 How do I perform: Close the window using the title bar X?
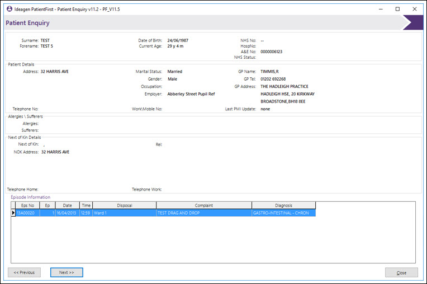(x=415, y=9)
